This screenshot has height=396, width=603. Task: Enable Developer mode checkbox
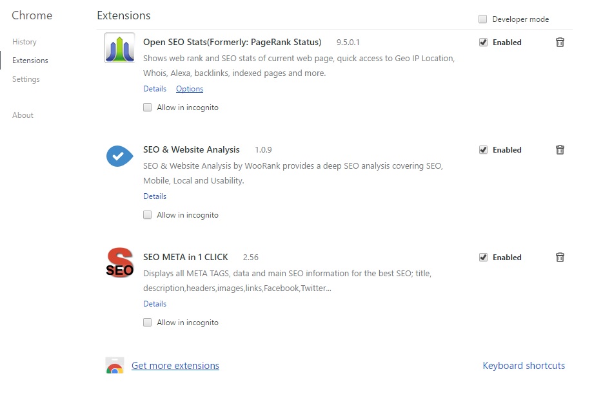[x=483, y=19]
